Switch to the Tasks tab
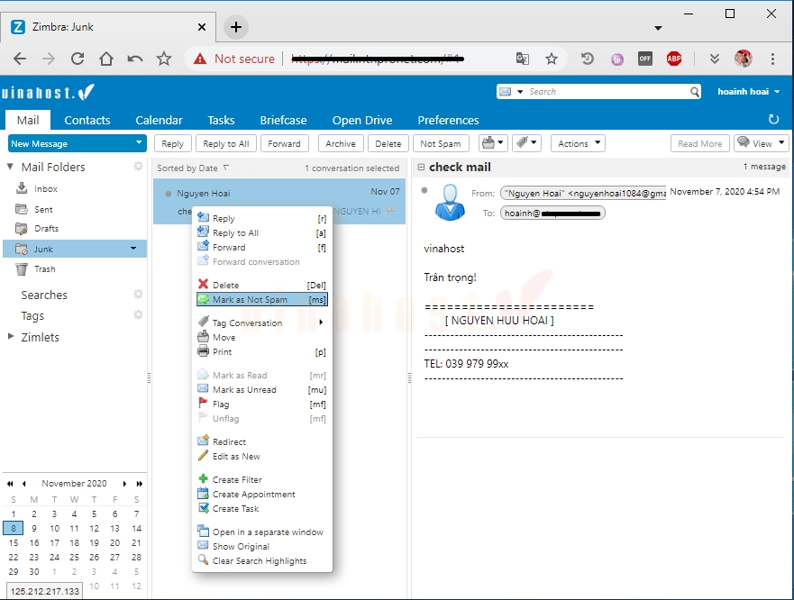Screen dimensions: 794x600 point(221,120)
